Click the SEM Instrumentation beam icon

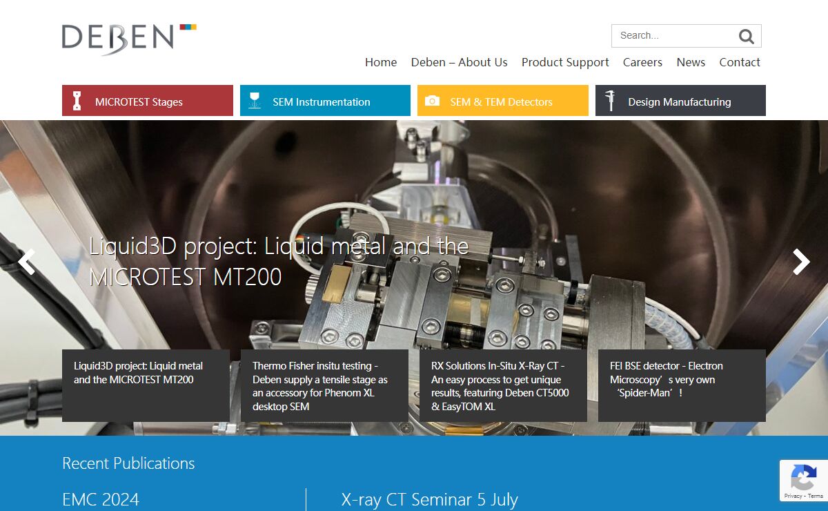tap(255, 101)
